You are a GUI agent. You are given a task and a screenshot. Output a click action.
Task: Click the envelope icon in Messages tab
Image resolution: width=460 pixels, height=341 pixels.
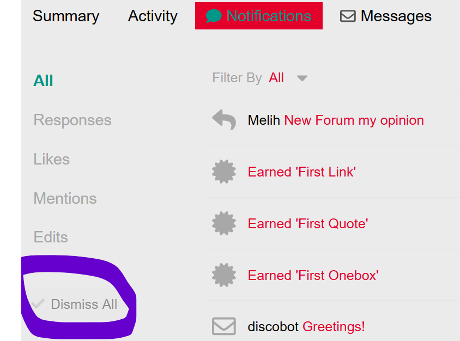point(348,16)
